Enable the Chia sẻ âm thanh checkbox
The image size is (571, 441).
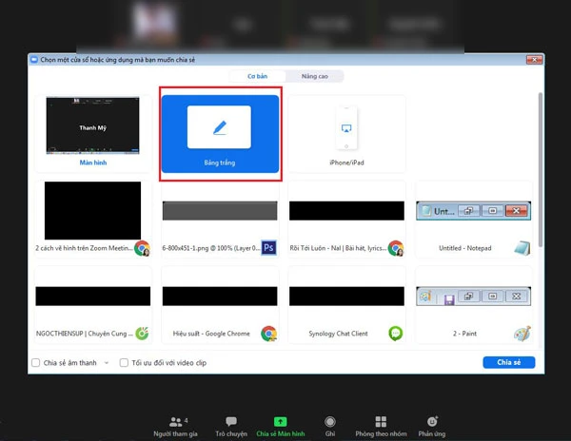click(x=36, y=363)
